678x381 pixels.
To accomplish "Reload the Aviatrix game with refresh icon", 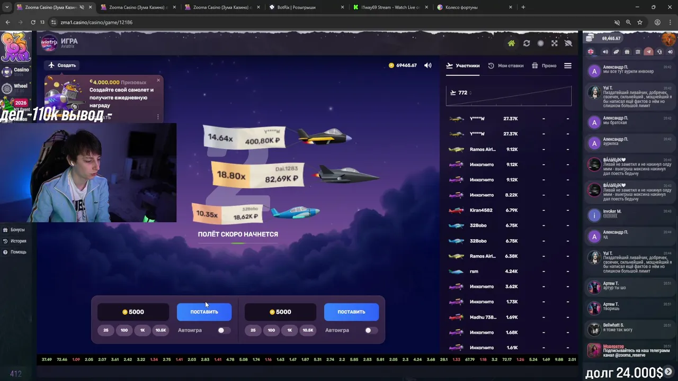I will (x=527, y=43).
